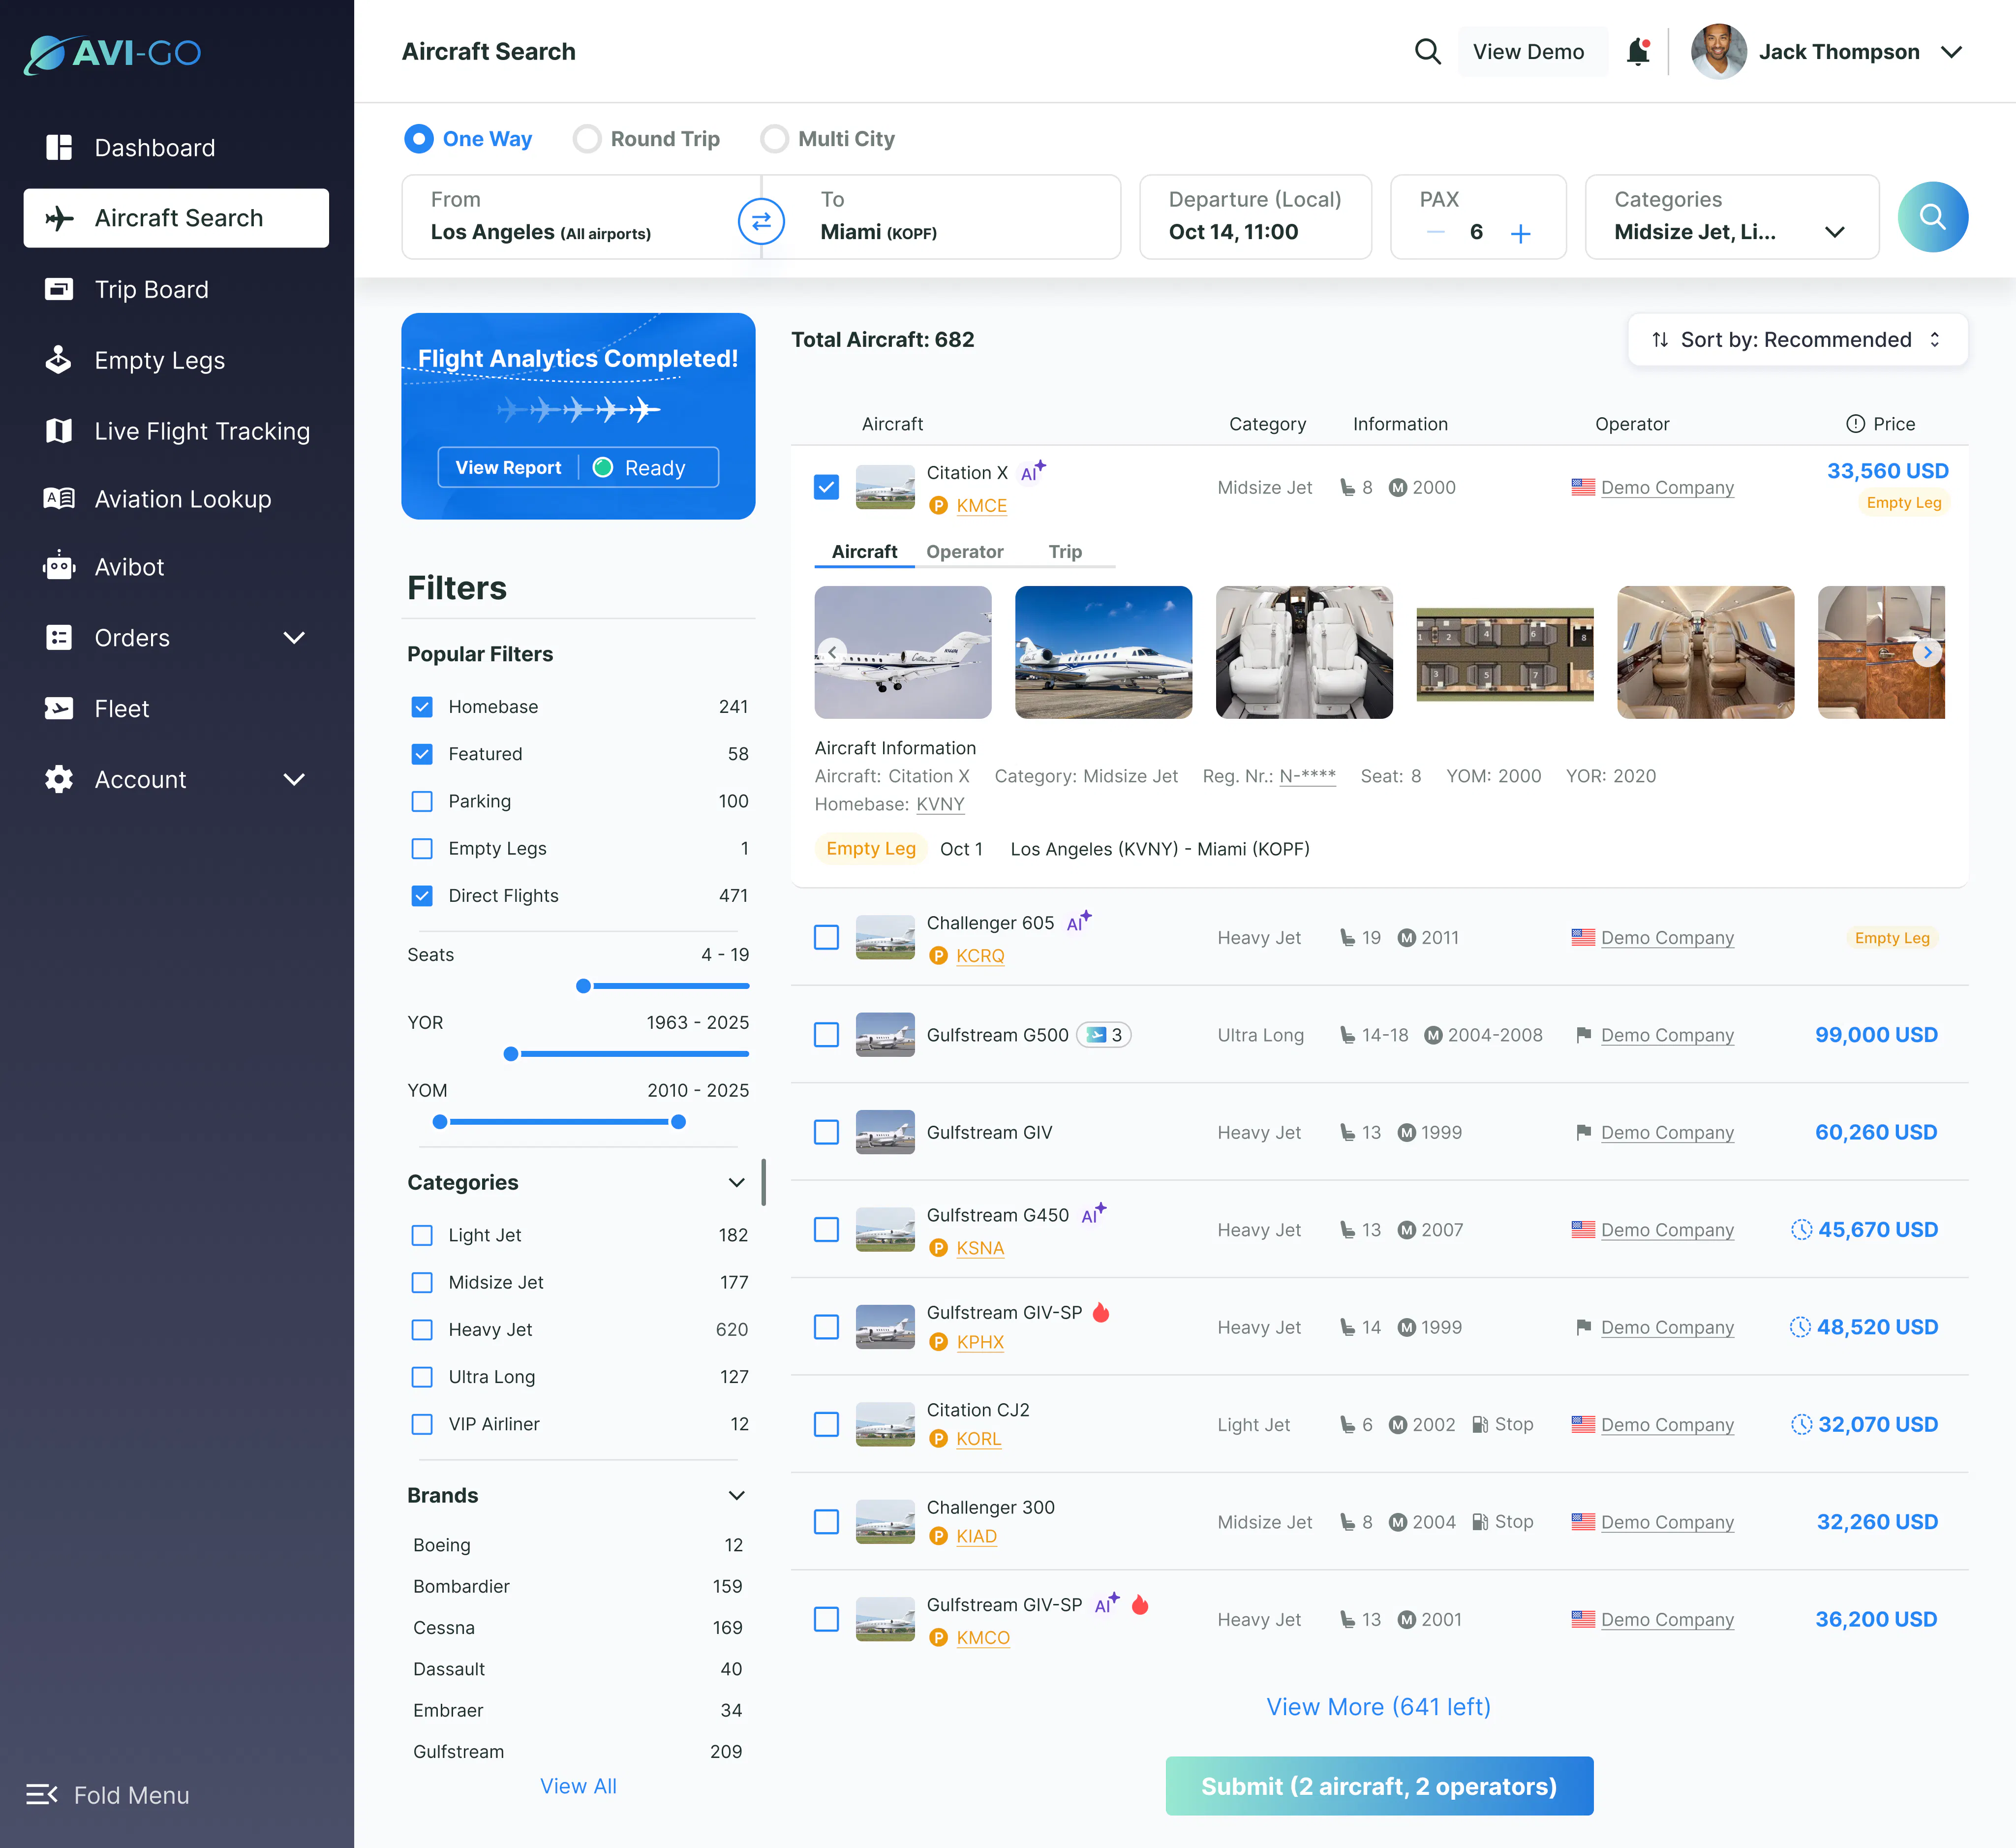Uncheck Direct Flights filter
The image size is (2016, 1848).
point(422,896)
